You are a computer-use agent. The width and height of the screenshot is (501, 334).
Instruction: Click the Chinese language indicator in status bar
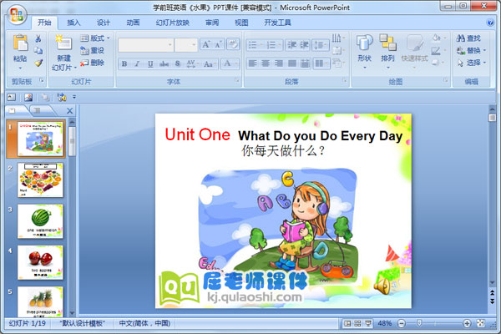(x=144, y=323)
